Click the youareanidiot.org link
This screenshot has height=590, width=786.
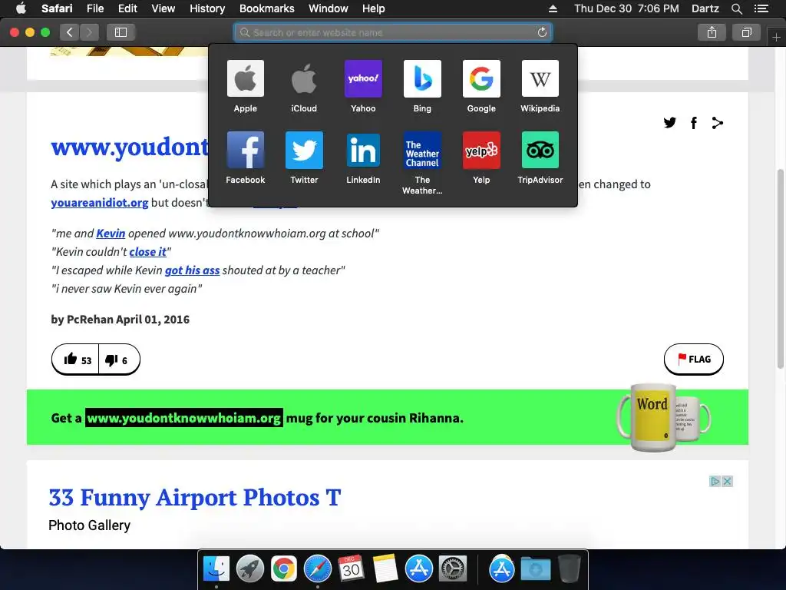pos(99,203)
